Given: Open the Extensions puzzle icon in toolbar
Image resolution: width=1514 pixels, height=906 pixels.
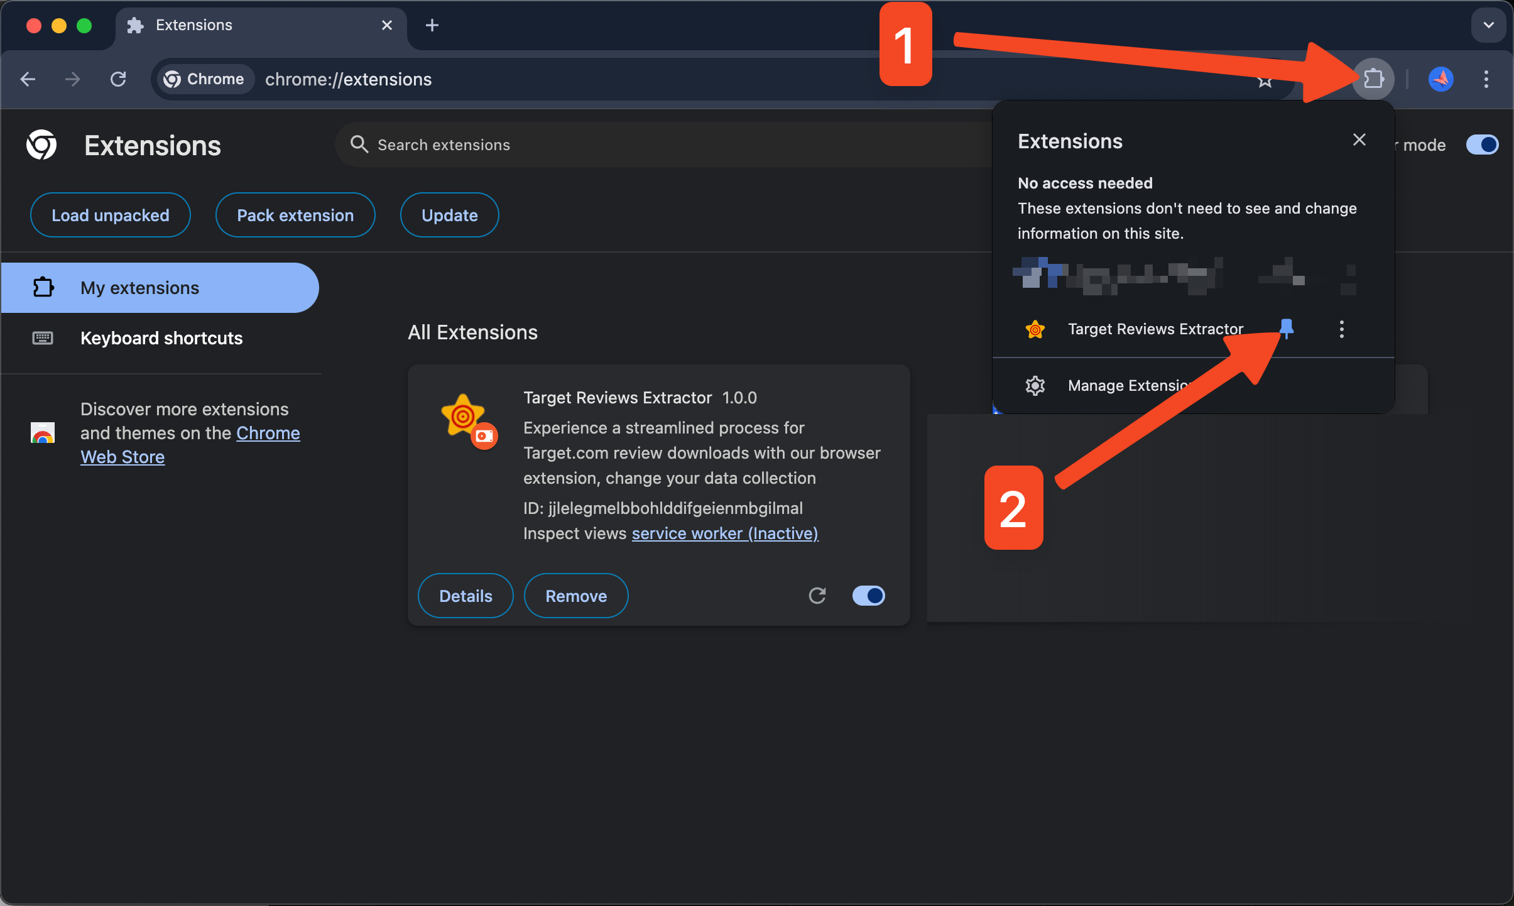Looking at the screenshot, I should (x=1373, y=79).
